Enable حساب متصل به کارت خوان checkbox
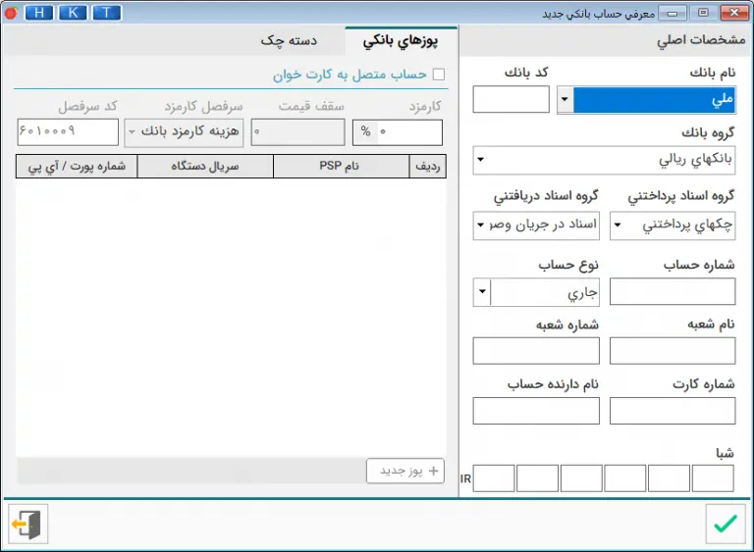This screenshot has width=754, height=552. point(439,74)
